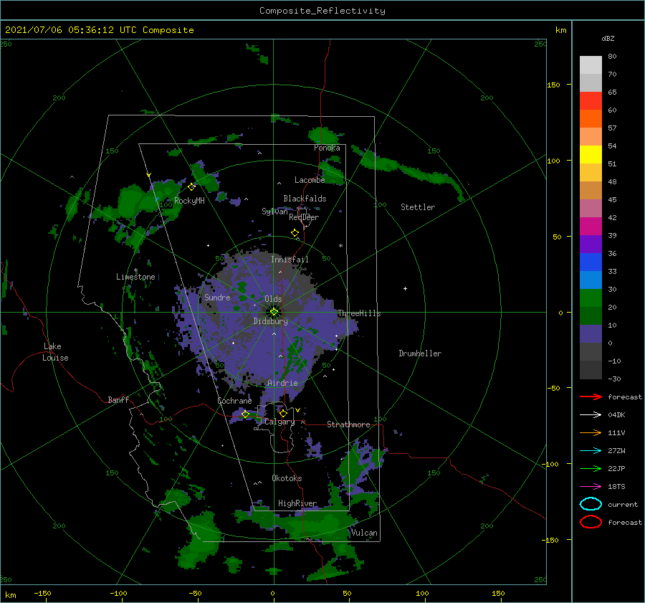Pick the purple 39–36 dBZ swatch
Screen dimensions: 645x603
[x=591, y=244]
